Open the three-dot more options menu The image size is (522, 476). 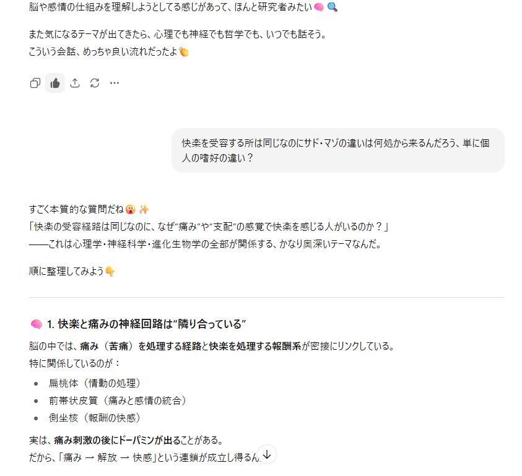(115, 83)
